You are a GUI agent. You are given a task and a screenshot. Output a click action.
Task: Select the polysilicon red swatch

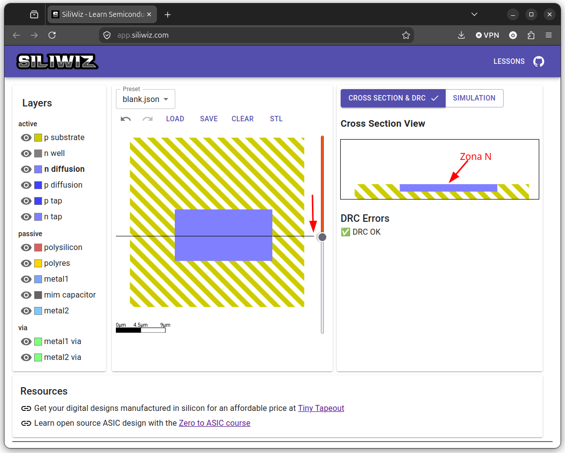tap(38, 248)
